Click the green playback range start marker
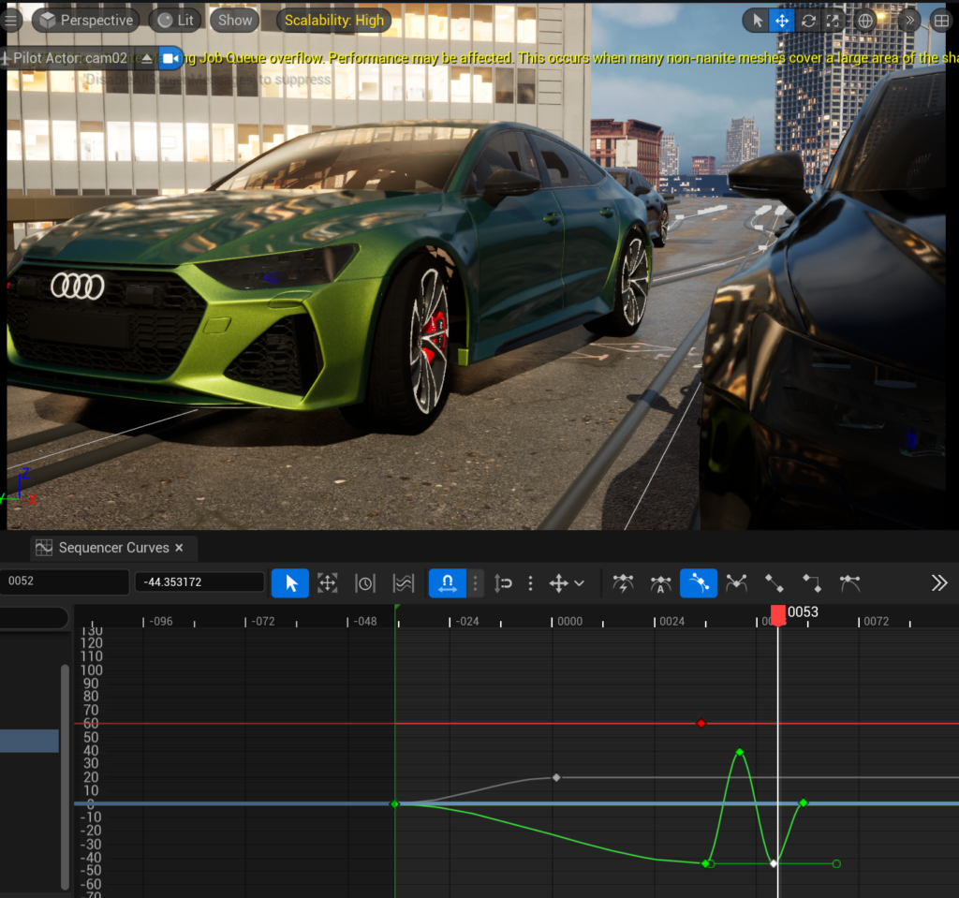959x898 pixels. pyautogui.click(x=397, y=608)
